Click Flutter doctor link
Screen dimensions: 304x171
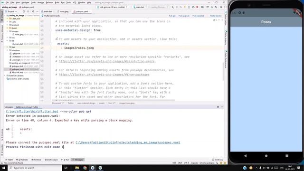point(216,16)
